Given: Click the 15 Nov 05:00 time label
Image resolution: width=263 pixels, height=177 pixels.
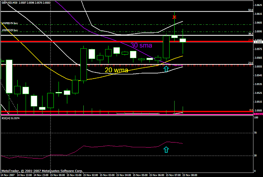Looking at the screenshot, I should [140, 175].
